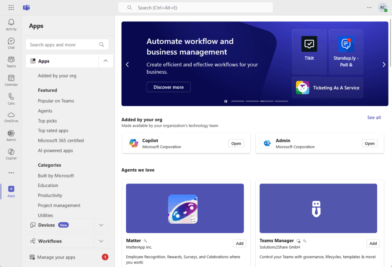Click the Copilot app logo
This screenshot has height=267, width=392.
134,143
